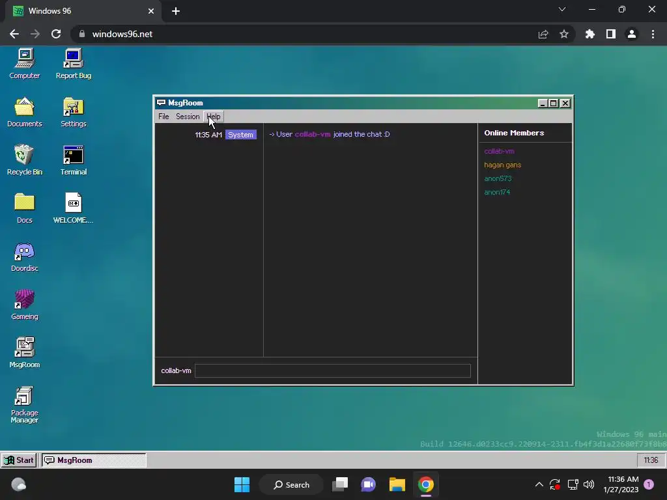This screenshot has width=667, height=500.
Task: Click the 11:35 AM message timestamp
Action: click(x=208, y=135)
